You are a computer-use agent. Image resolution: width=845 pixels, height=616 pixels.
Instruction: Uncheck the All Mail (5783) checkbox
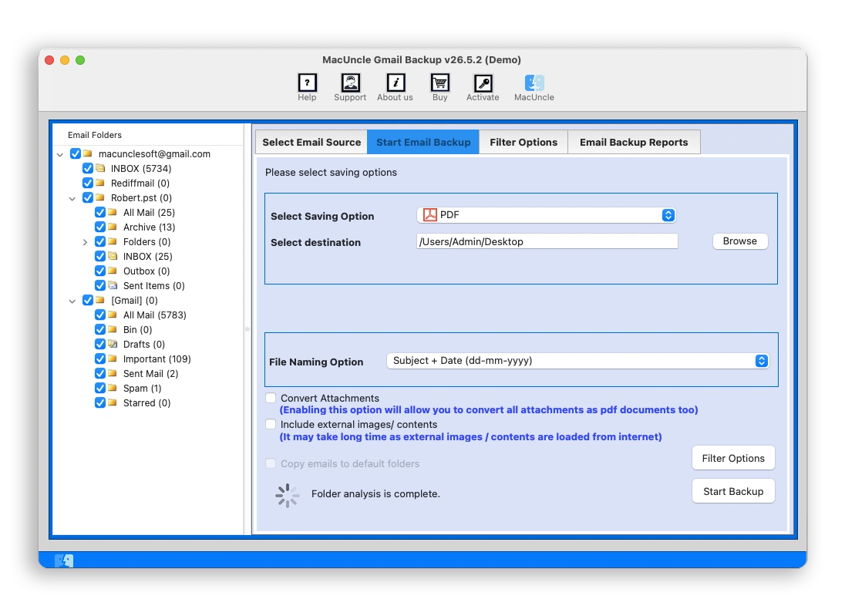tap(100, 315)
